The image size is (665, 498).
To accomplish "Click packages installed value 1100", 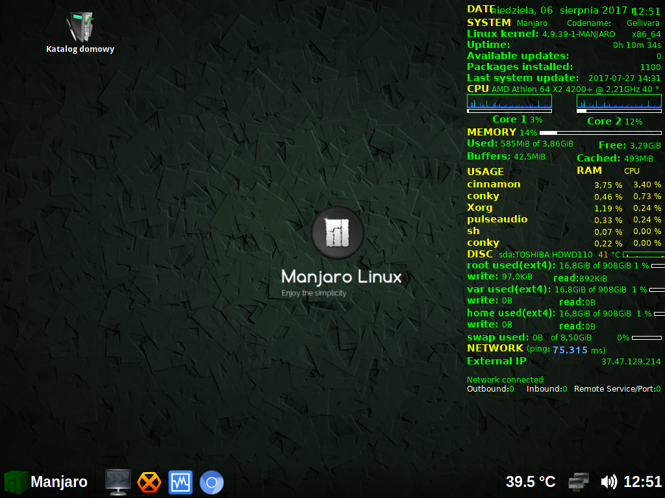I will click(651, 67).
